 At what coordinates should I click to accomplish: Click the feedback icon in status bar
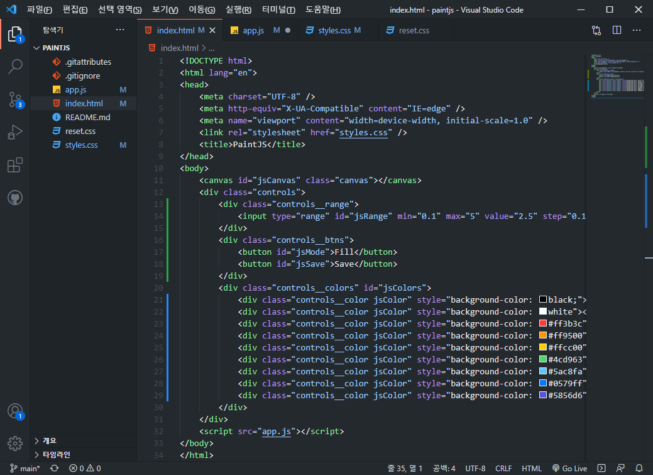(620, 468)
